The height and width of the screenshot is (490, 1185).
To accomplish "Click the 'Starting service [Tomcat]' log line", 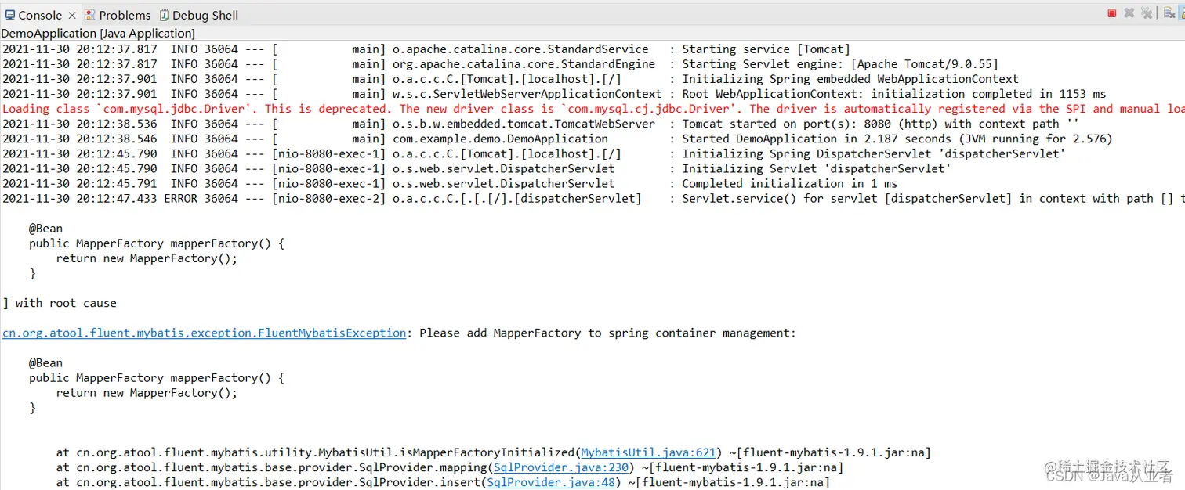I will pyautogui.click(x=426, y=49).
